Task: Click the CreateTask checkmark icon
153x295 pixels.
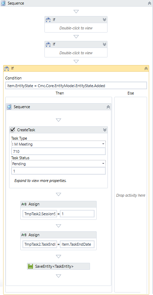Action: pyautogui.click(x=12, y=129)
